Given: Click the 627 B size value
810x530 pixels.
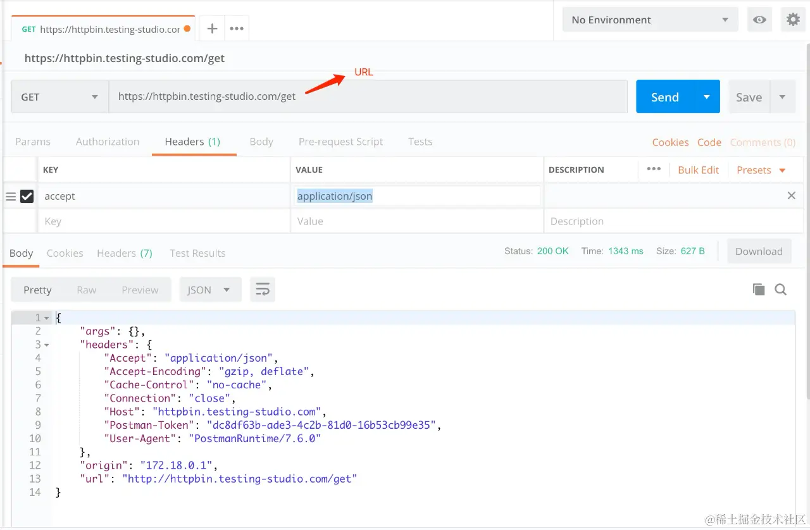Looking at the screenshot, I should pyautogui.click(x=693, y=251).
